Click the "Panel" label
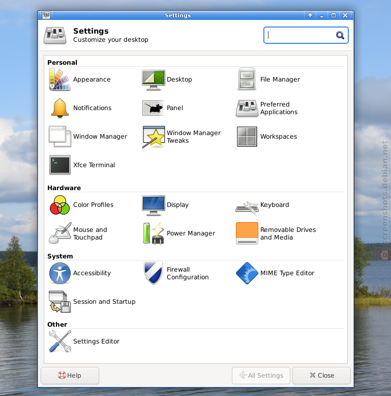Image resolution: width=391 pixels, height=396 pixels. (x=175, y=108)
